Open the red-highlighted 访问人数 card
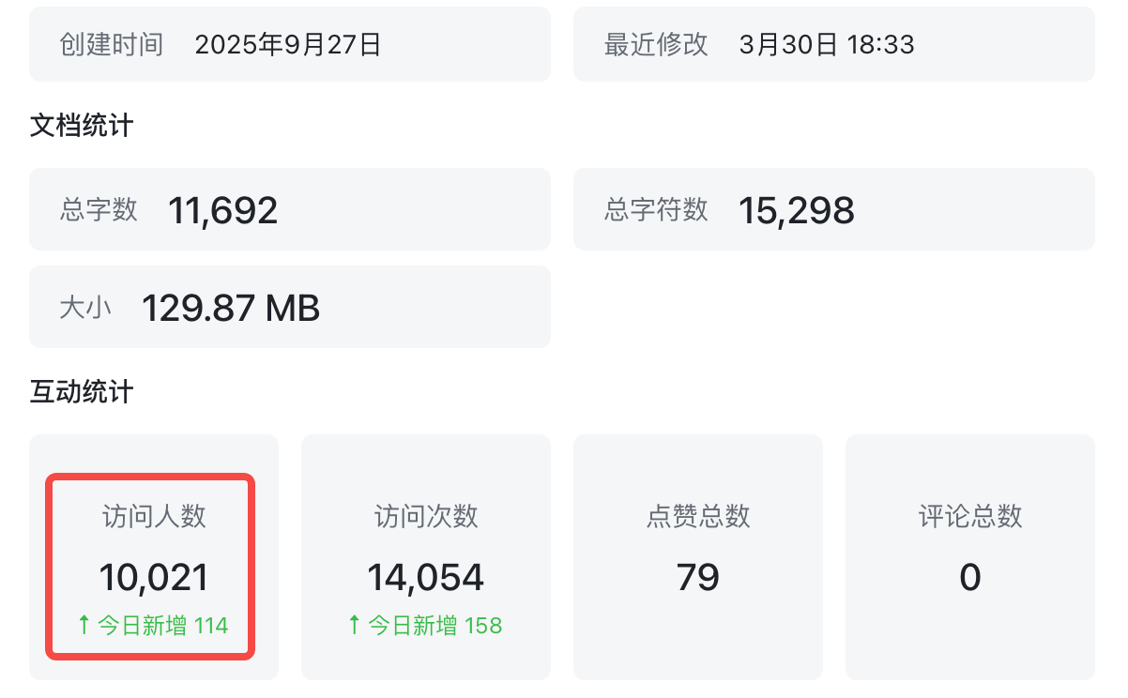 point(151,567)
